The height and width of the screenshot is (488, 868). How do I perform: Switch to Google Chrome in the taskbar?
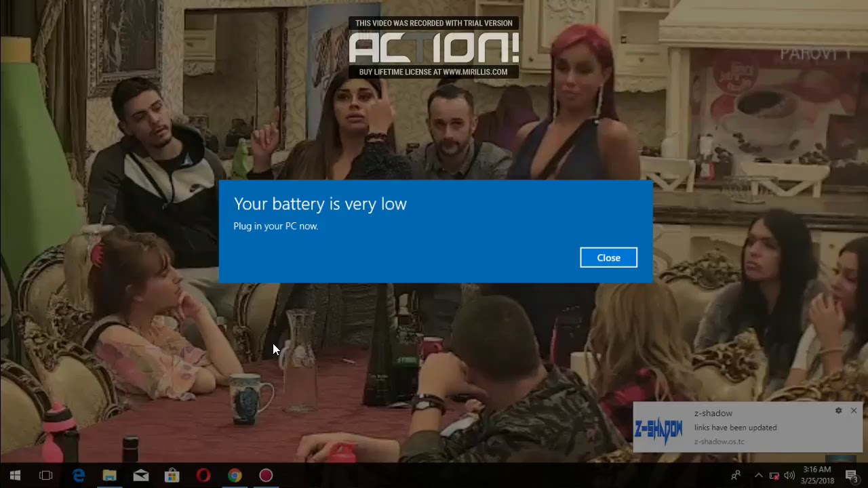tap(235, 475)
